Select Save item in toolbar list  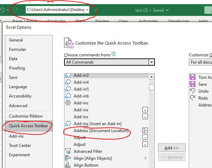(201, 84)
